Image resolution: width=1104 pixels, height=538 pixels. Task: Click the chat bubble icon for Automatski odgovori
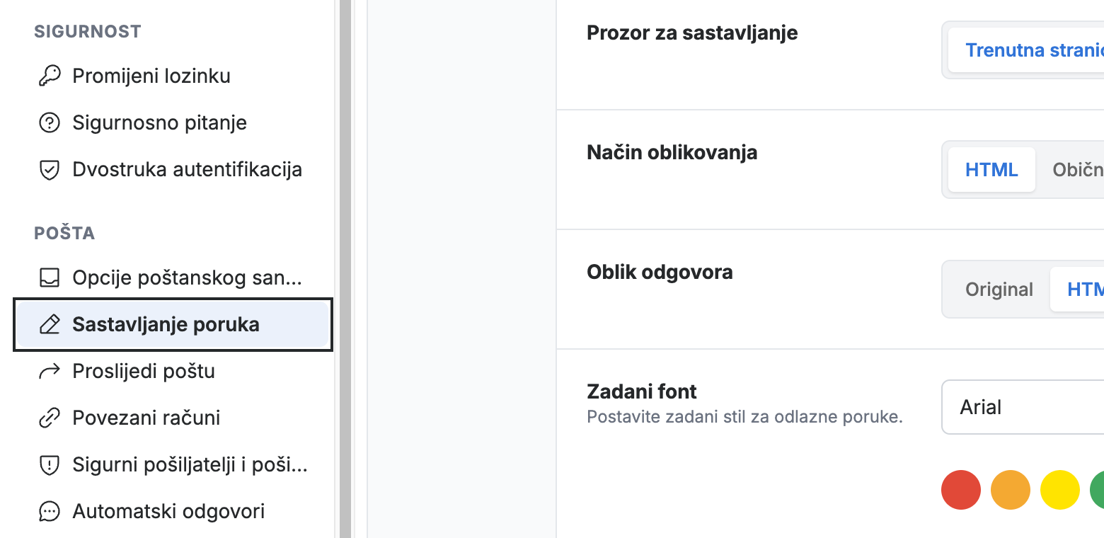point(49,511)
